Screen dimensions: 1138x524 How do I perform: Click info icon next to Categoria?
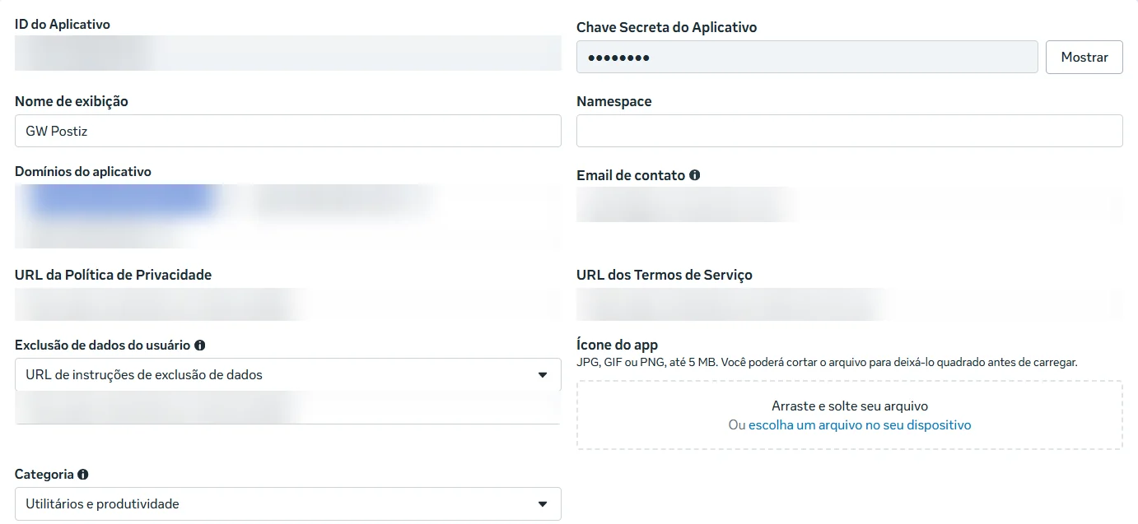(82, 475)
